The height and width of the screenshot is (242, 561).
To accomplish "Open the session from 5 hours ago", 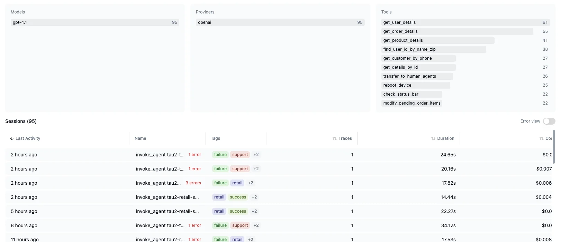I will [279, 211].
